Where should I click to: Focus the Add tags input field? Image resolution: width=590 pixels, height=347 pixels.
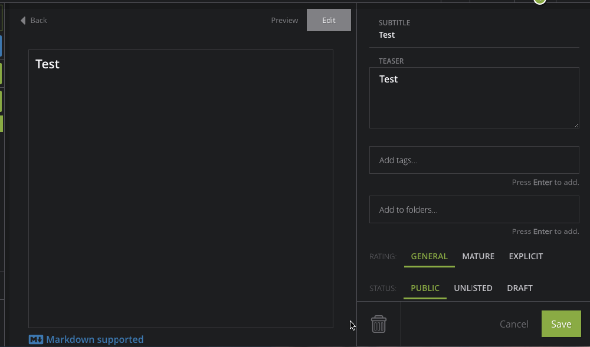(x=474, y=160)
